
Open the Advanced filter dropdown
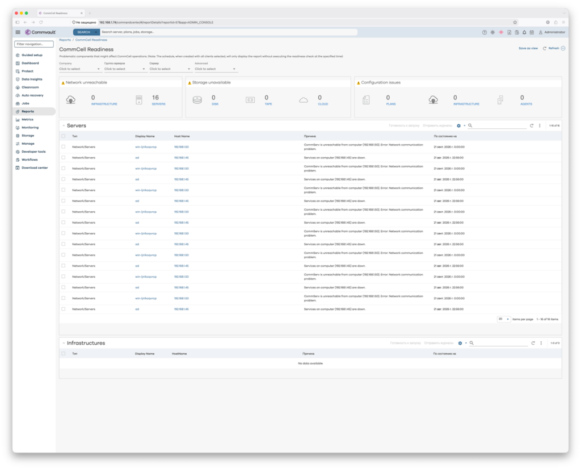tap(215, 69)
